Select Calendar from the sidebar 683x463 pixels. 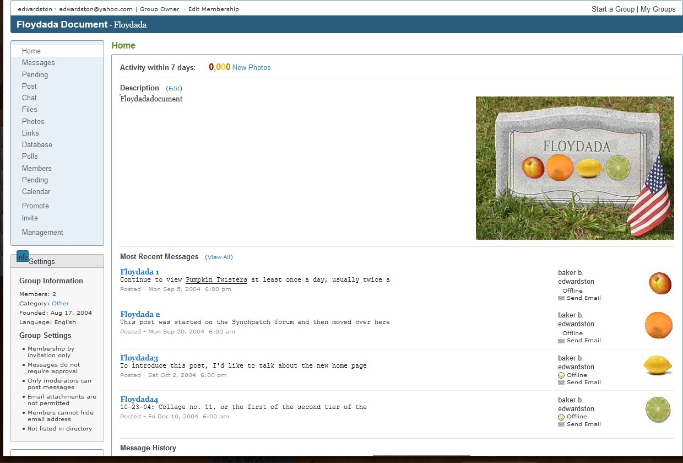36,192
